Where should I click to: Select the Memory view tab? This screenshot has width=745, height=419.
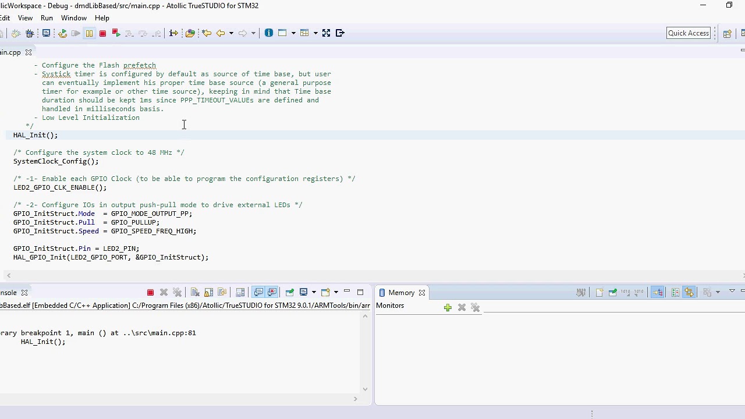[401, 293]
